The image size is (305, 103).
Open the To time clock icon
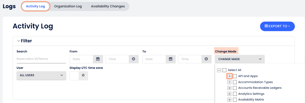point(206,59)
